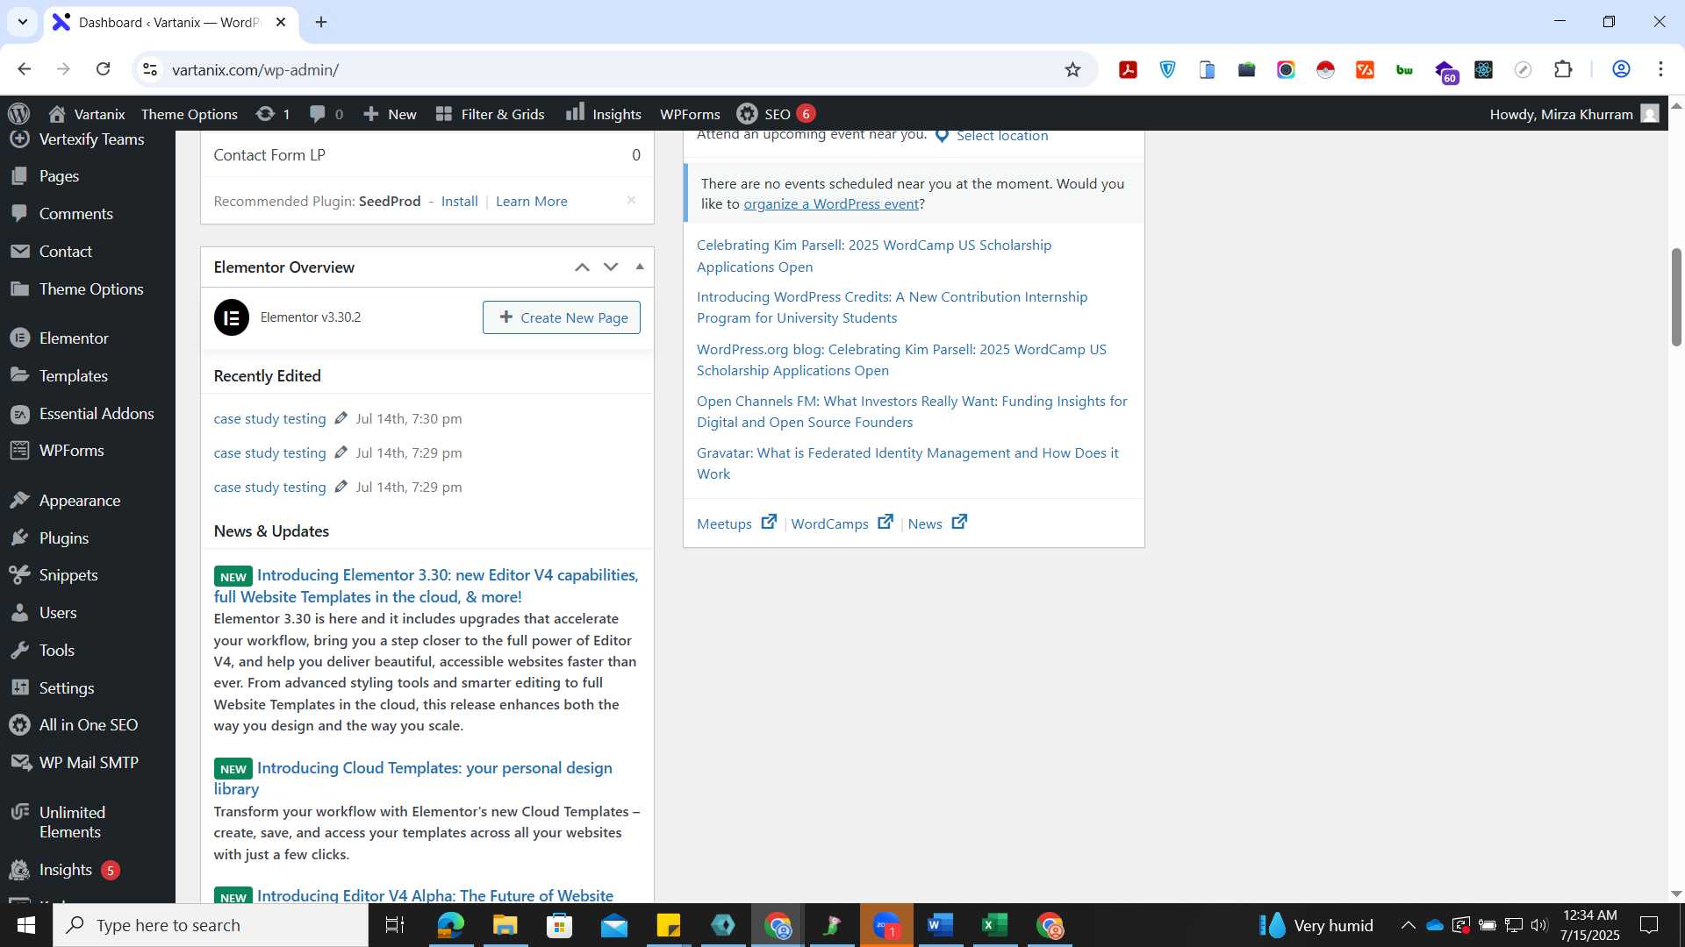Open SEO menu with 6 notifications
Screen dimensions: 1685x947
tap(776, 114)
